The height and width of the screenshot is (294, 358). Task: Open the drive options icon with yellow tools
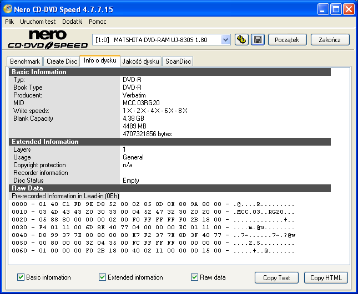pos(241,40)
